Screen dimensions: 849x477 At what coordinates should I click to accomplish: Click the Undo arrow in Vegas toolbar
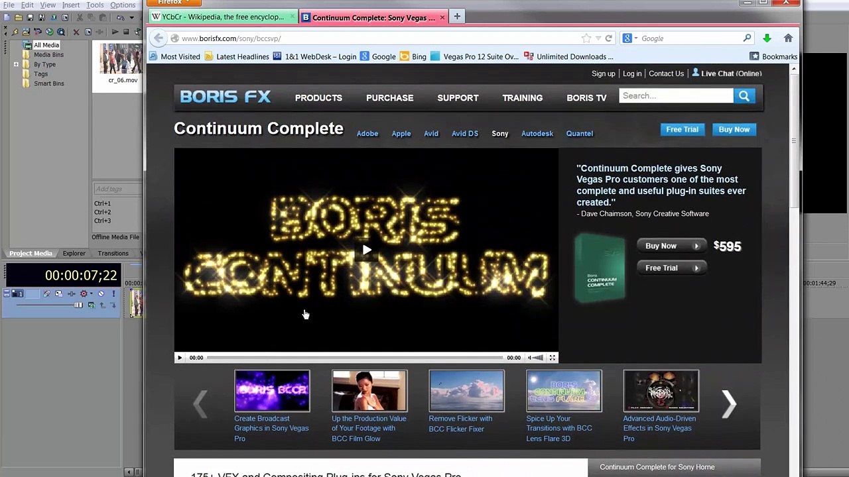tap(119, 17)
